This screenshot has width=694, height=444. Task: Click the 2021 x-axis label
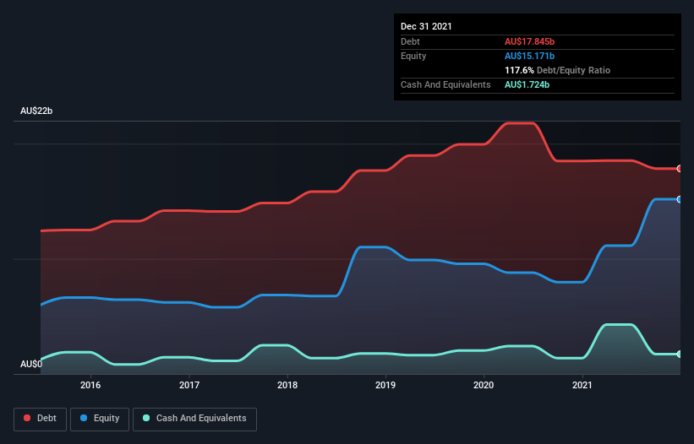coord(582,385)
